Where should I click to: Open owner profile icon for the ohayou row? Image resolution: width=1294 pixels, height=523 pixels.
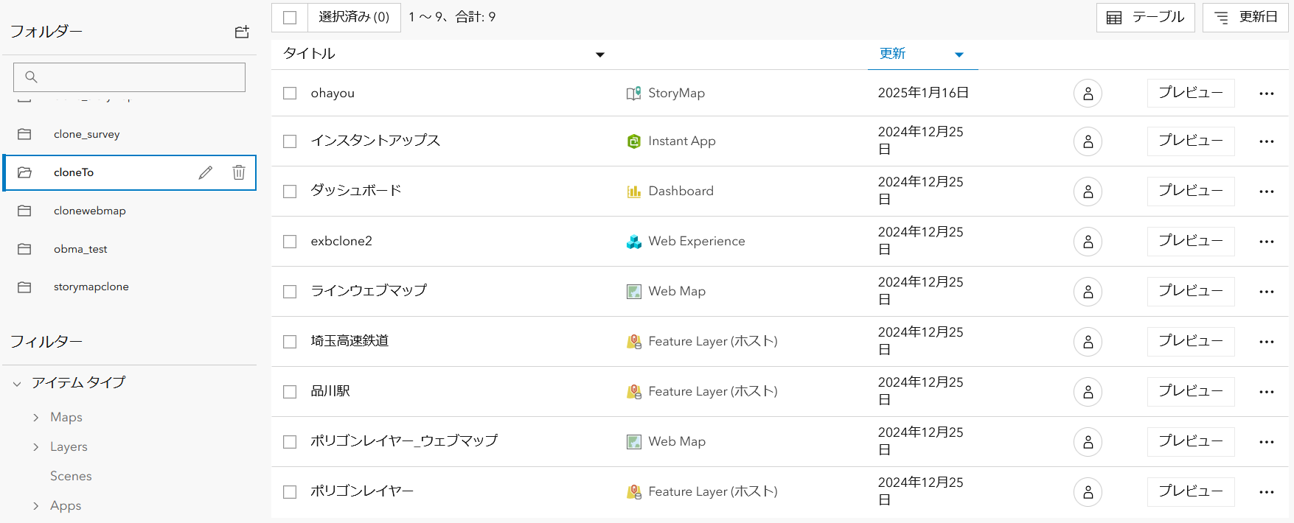click(1088, 94)
